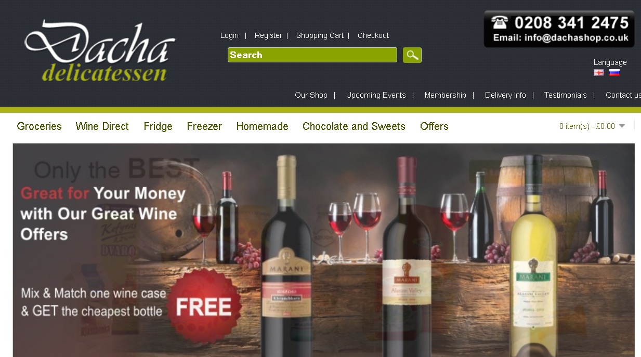Open the Upcoming Events page

376,95
